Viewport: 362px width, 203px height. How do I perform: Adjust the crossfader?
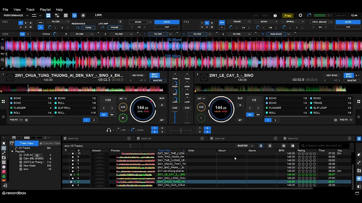pyautogui.click(x=181, y=130)
